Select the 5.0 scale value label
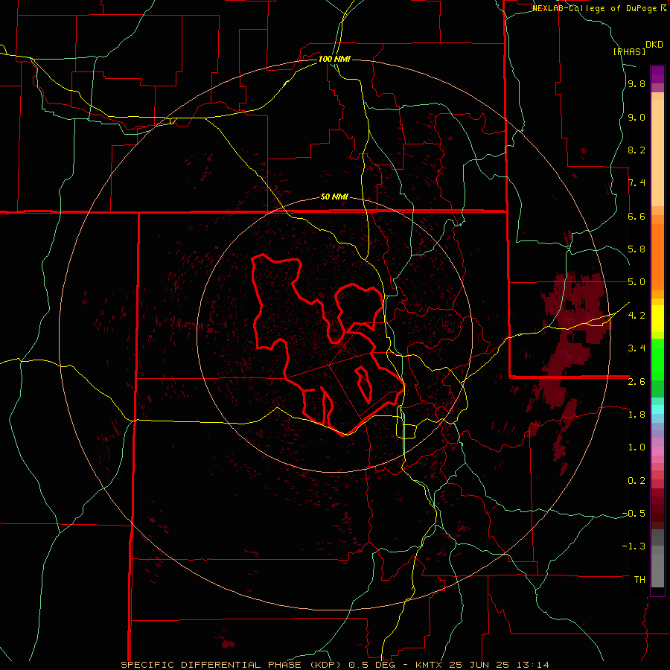670x670 pixels. click(x=636, y=282)
